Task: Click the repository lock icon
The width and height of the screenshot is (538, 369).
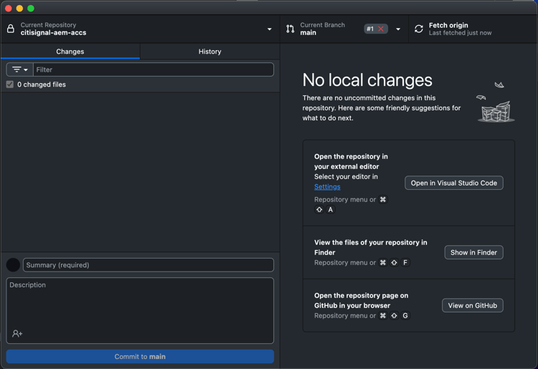Action: tap(11, 29)
